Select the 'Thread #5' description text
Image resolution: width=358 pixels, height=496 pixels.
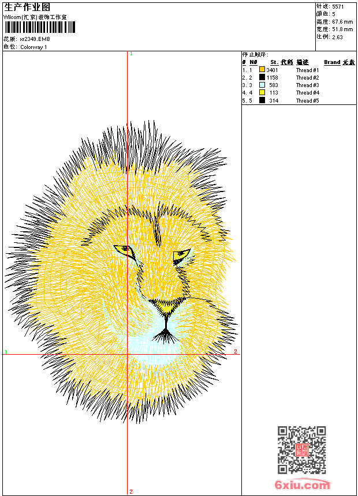point(307,101)
